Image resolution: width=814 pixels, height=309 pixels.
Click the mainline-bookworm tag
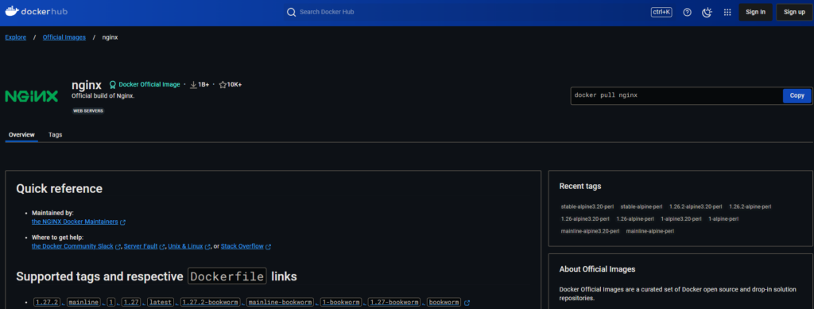[x=280, y=303]
